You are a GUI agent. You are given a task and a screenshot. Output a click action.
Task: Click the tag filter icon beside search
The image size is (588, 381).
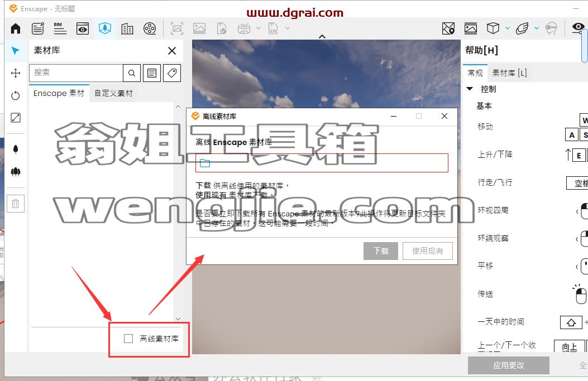tap(172, 73)
